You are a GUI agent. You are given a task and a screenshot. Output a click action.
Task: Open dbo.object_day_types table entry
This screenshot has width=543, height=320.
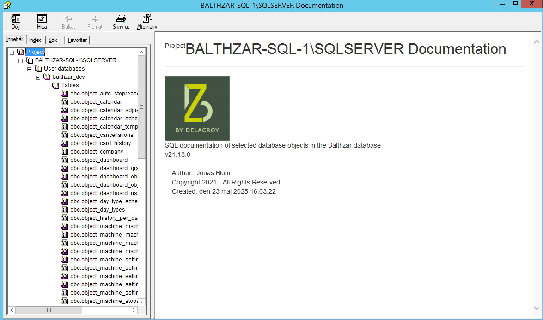pyautogui.click(x=98, y=210)
